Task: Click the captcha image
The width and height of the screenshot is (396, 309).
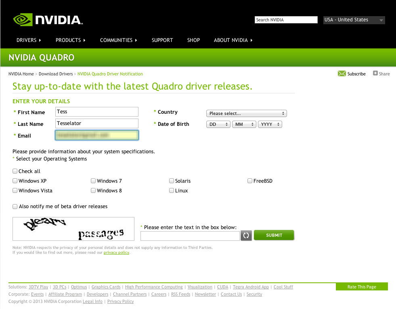Action: pyautogui.click(x=73, y=229)
